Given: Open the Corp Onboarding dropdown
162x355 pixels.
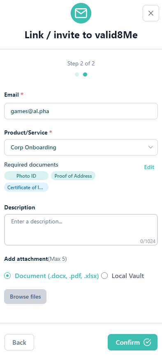Looking at the screenshot, I should [x=81, y=147].
